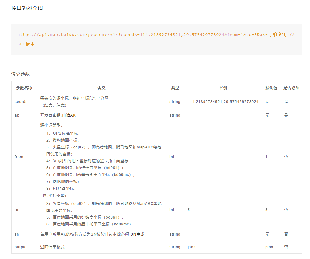Select the to parameter row
Image resolution: width=310 pixels, height=259 pixels.
tap(16, 210)
